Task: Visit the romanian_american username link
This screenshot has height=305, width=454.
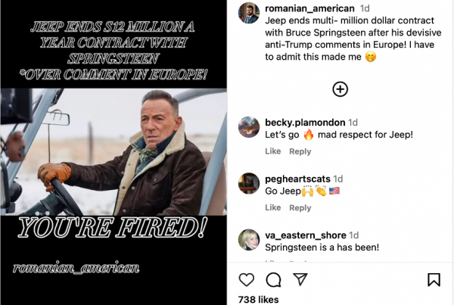Action: [x=309, y=8]
